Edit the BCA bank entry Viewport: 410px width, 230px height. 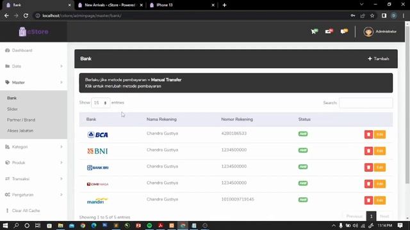tap(380, 134)
